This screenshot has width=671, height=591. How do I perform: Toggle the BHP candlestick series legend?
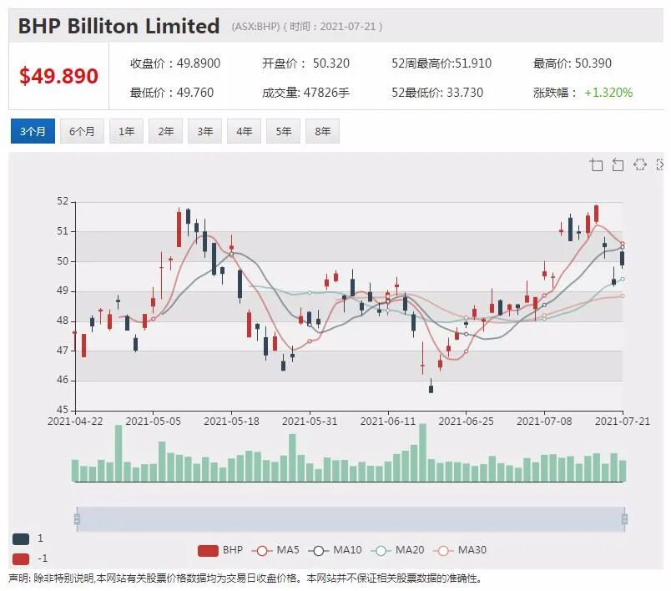click(220, 550)
